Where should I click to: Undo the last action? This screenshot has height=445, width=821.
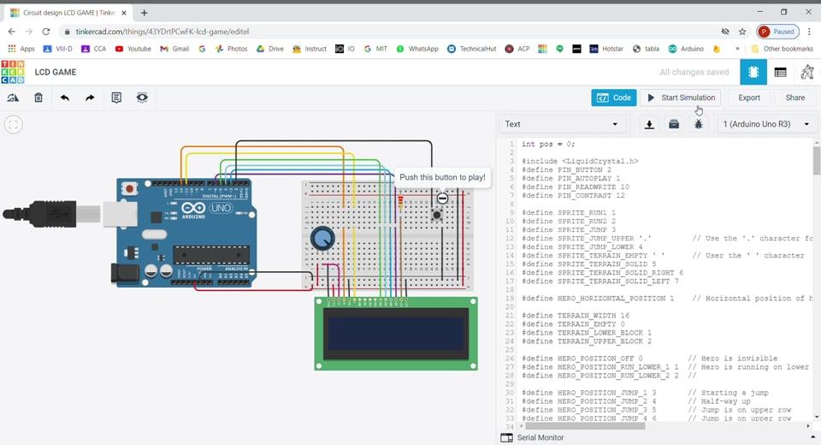coord(65,98)
